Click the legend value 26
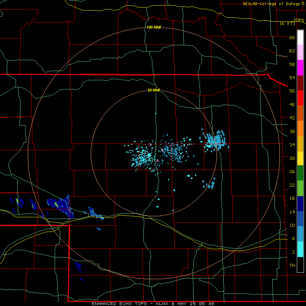Image resolution: width=306 pixels, height=306 pixels. coord(292,172)
